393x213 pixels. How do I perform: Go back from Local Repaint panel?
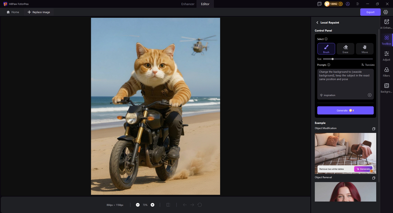[317, 23]
